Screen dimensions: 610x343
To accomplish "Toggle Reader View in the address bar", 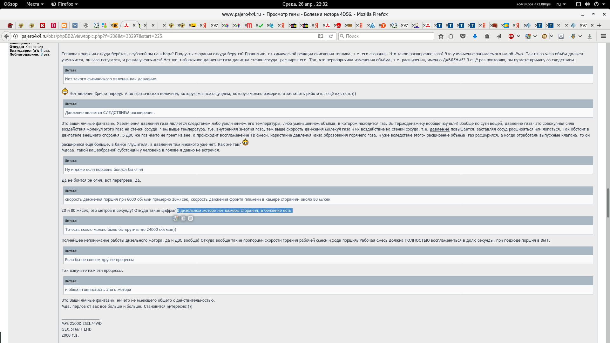I will 321,36.
